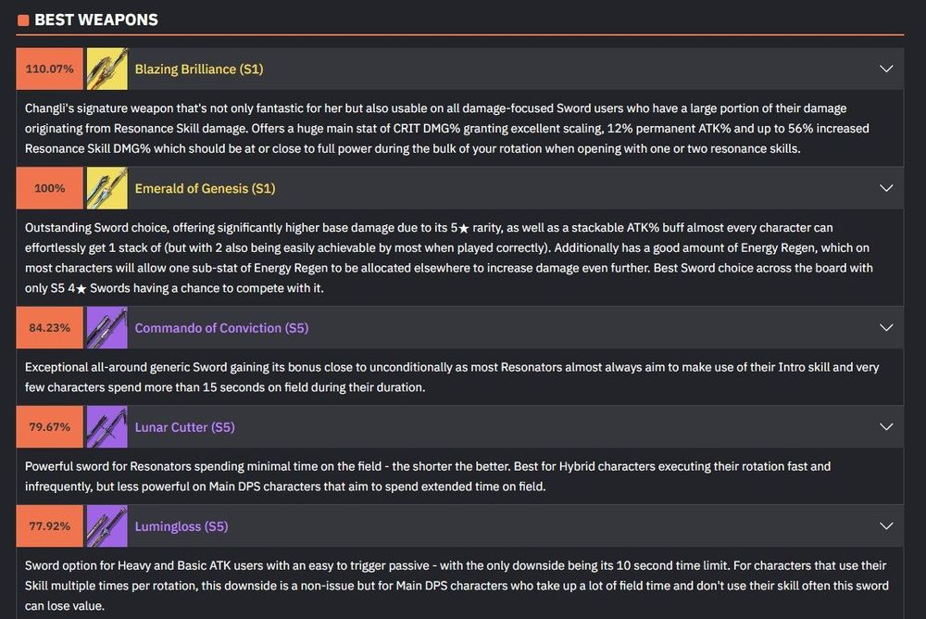Click the 110.07% orange rating badge
This screenshot has width=926, height=619.
(x=50, y=69)
